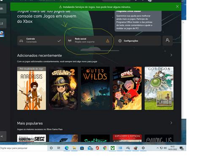Open the notification center icon
The width and height of the screenshot is (200, 160).
click(x=181, y=148)
